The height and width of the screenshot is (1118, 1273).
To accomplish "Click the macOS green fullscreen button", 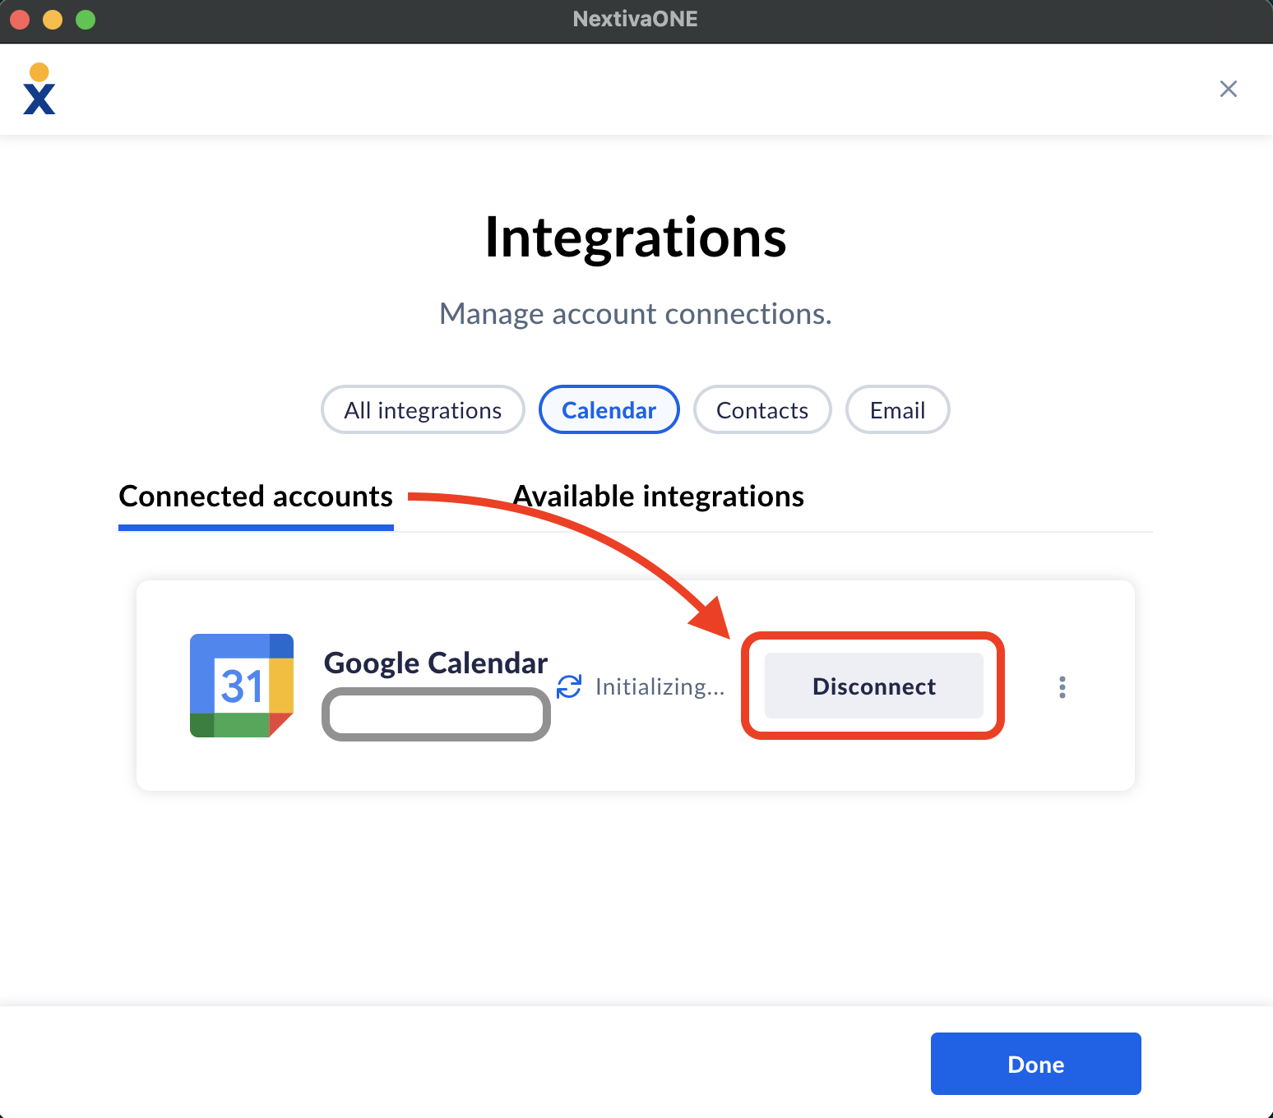I will click(86, 20).
